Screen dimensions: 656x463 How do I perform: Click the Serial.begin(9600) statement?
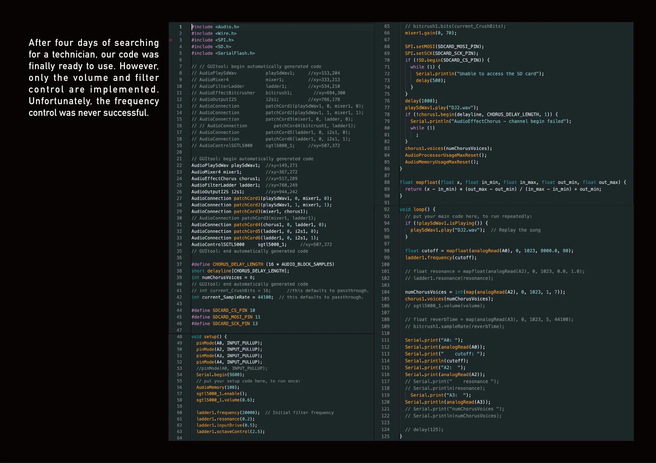(x=220, y=375)
